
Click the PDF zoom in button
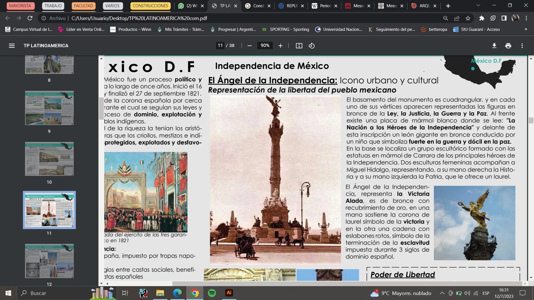click(x=280, y=46)
